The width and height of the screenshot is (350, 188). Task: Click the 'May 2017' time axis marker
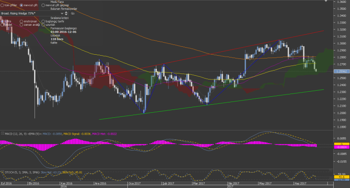(265, 183)
